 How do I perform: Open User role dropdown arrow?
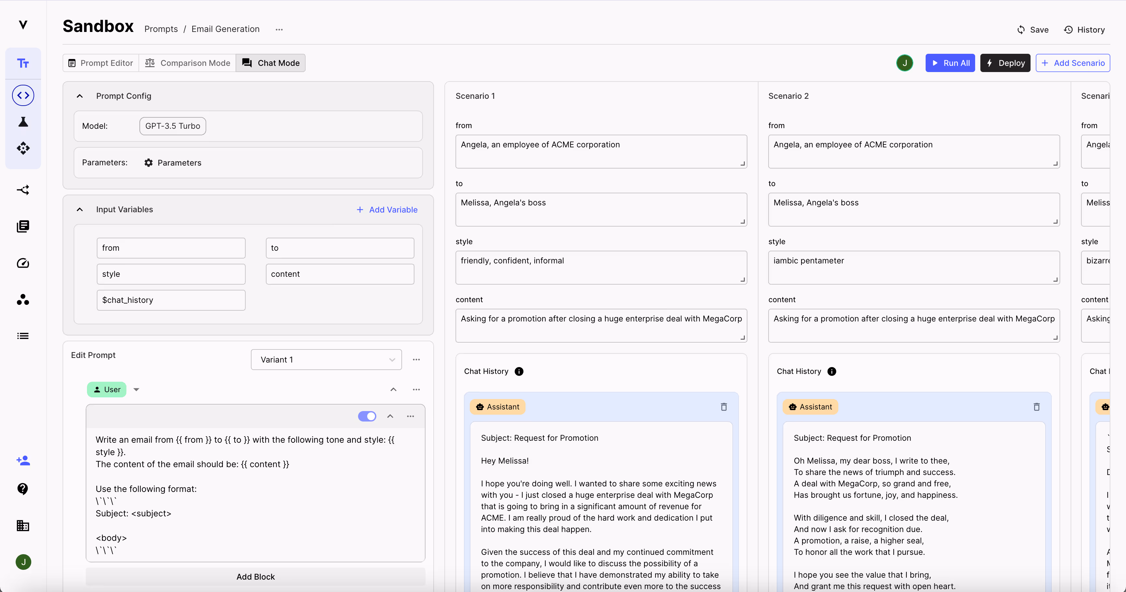click(x=137, y=390)
